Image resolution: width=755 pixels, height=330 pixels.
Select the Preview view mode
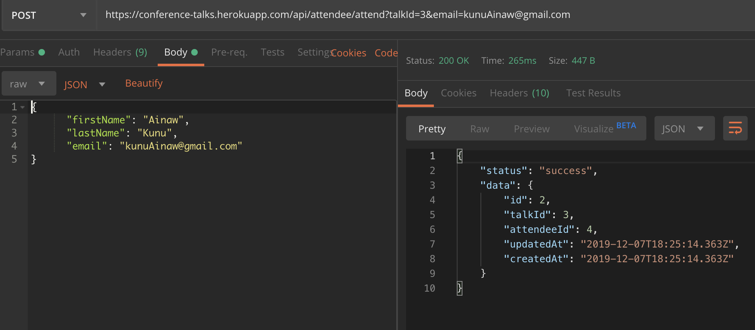[x=532, y=129]
